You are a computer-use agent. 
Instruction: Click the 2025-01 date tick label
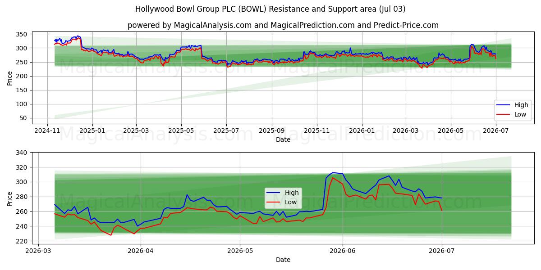(92, 130)
